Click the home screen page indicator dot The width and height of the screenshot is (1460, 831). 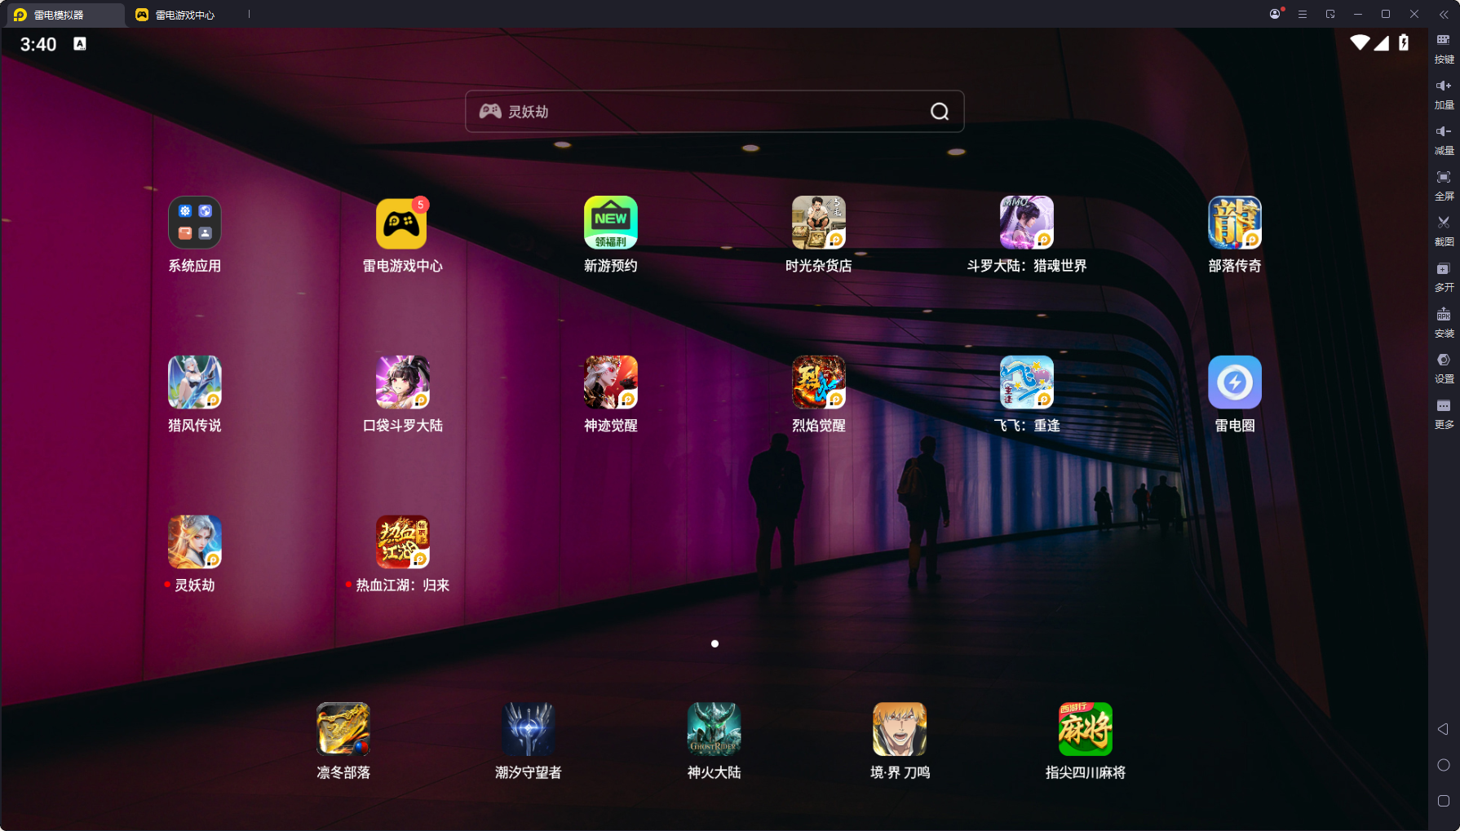(715, 643)
